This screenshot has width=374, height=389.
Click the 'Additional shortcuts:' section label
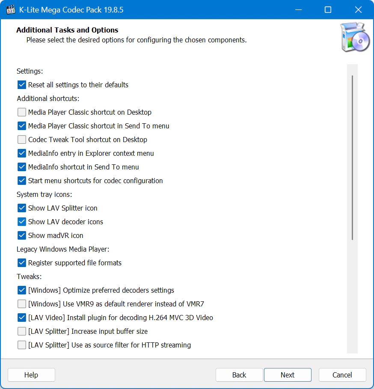(x=48, y=98)
